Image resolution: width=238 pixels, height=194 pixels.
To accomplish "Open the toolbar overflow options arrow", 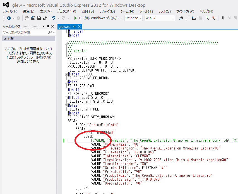I will (x=186, y=19).
